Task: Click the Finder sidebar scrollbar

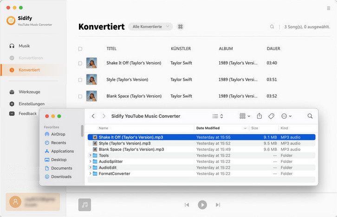Action: (x=82, y=131)
